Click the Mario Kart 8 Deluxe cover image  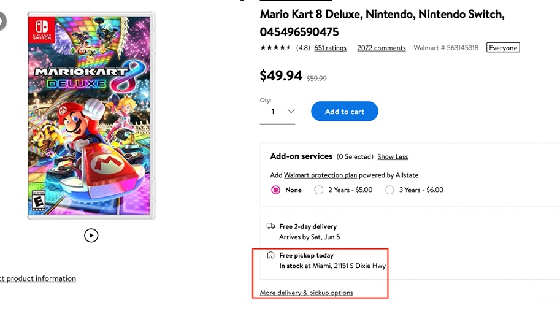(91, 115)
